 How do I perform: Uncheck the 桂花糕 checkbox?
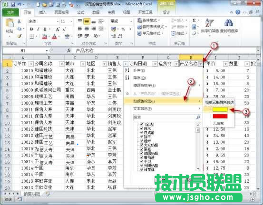pyautogui.click(x=141, y=170)
